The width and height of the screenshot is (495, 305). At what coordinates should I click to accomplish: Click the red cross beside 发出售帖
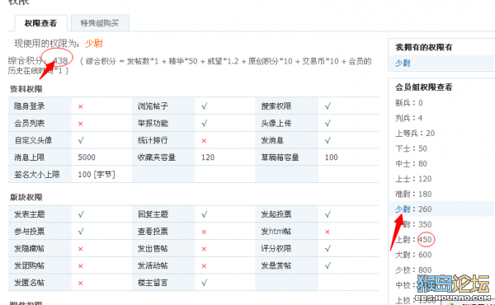204,249
